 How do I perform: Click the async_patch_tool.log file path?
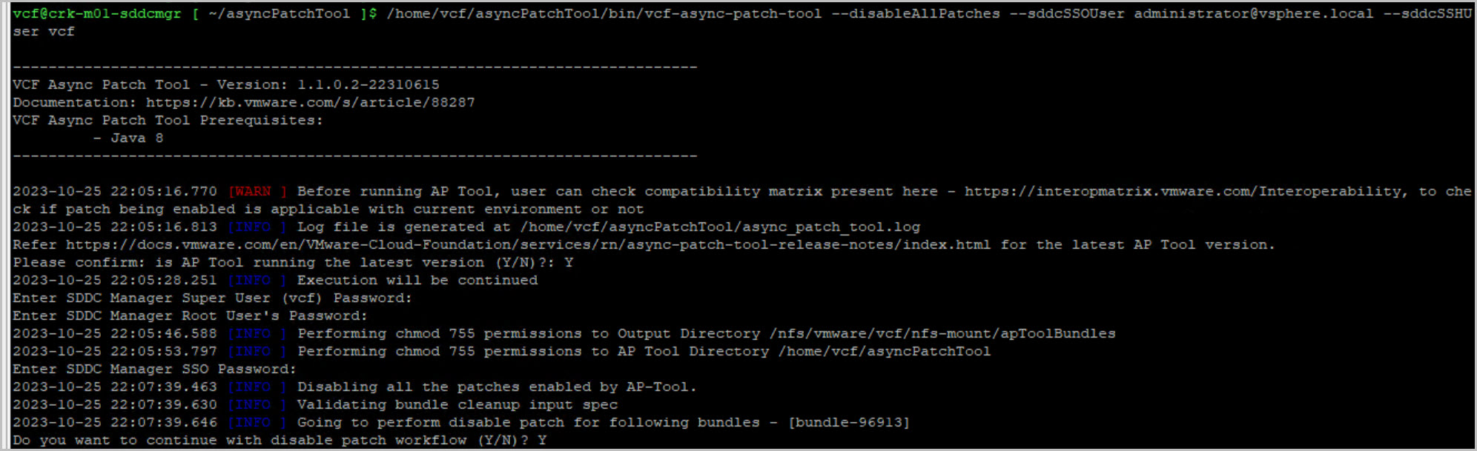click(x=720, y=227)
